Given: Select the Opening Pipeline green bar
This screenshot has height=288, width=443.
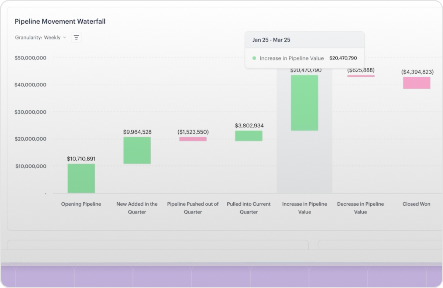Looking at the screenshot, I should coord(81,178).
